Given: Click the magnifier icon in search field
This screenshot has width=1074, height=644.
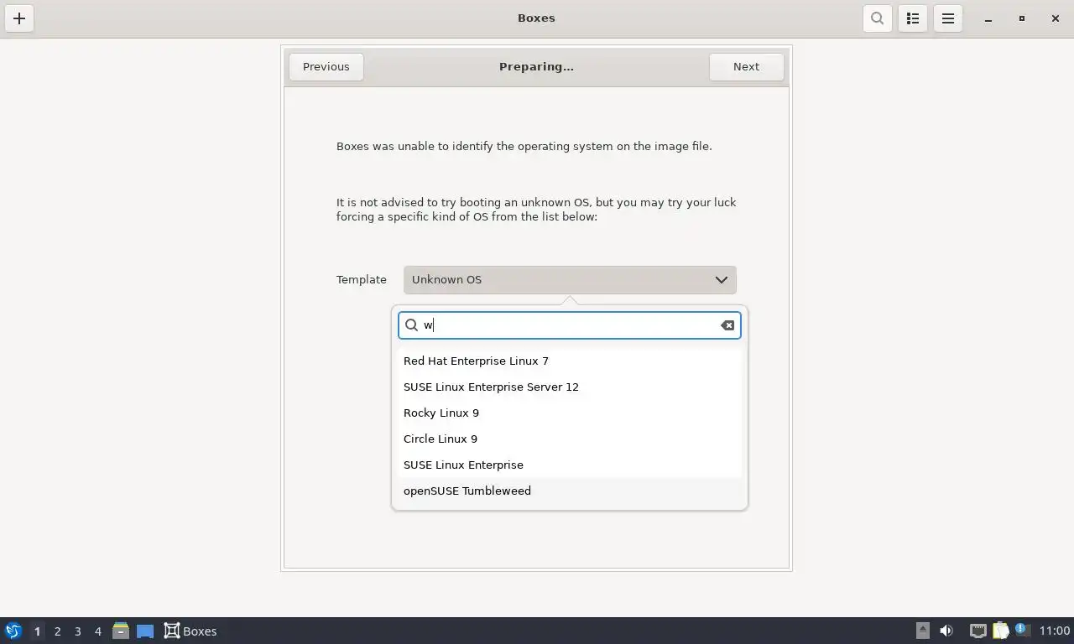Looking at the screenshot, I should click(x=412, y=325).
